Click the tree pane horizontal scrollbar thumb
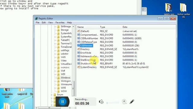Image resolution: width=193 pixels, height=109 pixels. pos(49,108)
